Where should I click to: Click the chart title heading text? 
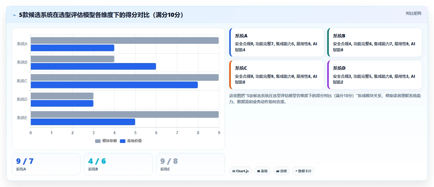point(102,15)
